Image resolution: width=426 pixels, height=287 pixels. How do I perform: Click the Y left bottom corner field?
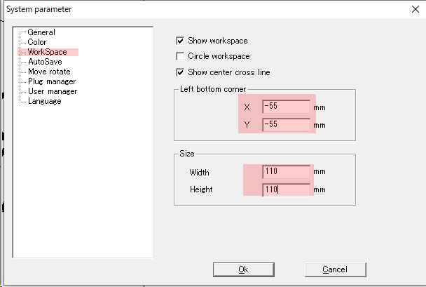point(286,125)
